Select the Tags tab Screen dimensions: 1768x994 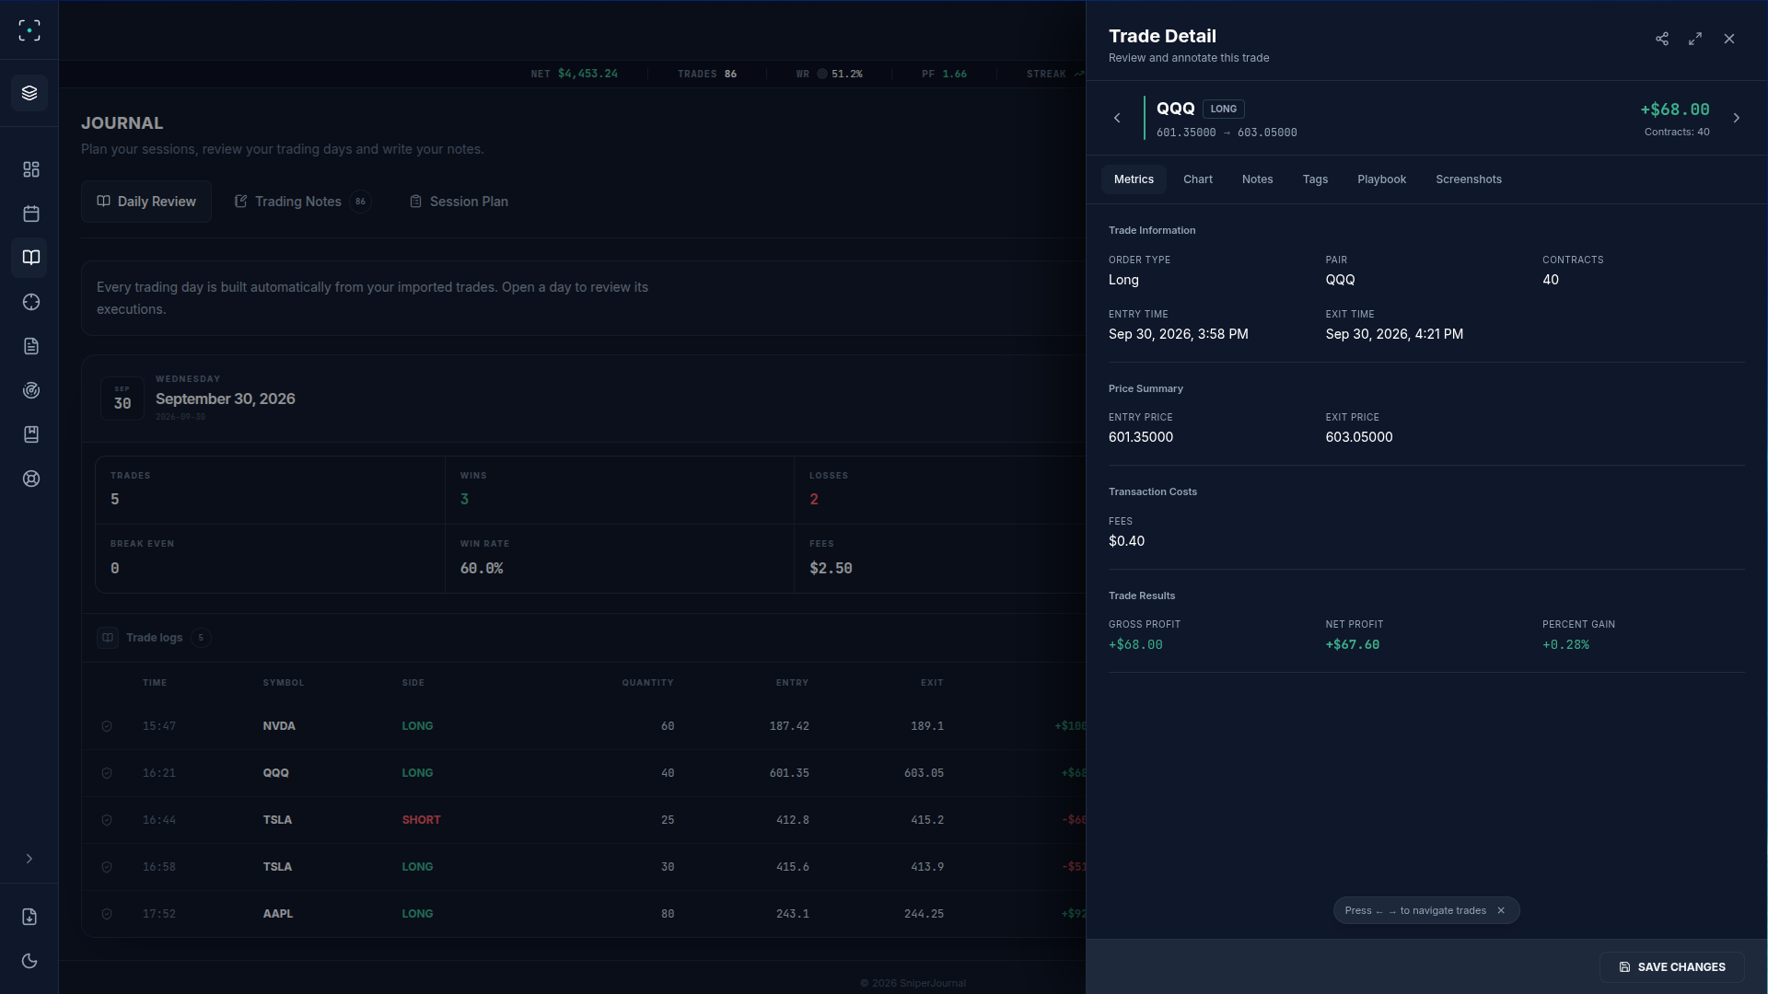coord(1315,179)
